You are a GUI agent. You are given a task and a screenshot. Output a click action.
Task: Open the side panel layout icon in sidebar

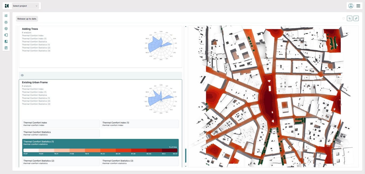tap(6, 35)
